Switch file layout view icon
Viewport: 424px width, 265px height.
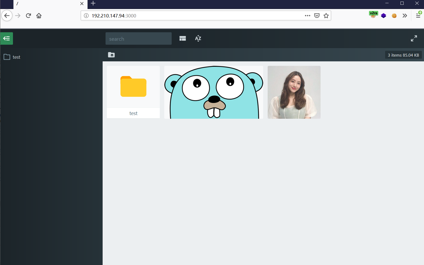click(x=183, y=38)
